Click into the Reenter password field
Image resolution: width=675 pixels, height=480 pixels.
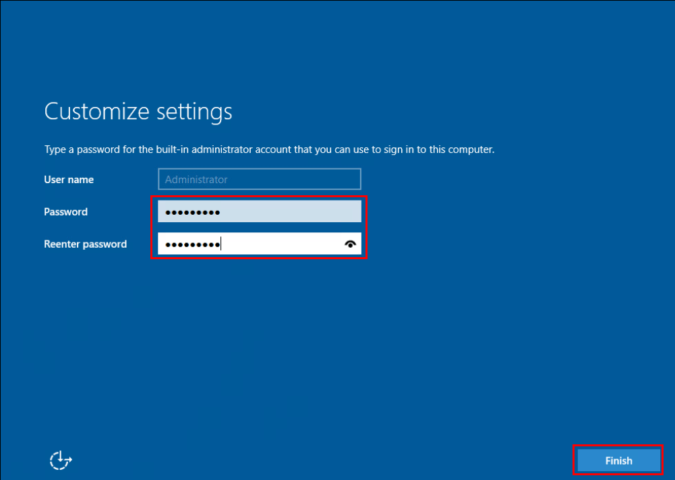[x=260, y=244]
